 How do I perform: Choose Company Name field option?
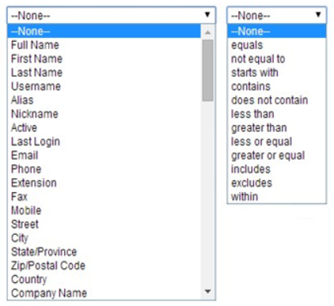pyautogui.click(x=104, y=293)
